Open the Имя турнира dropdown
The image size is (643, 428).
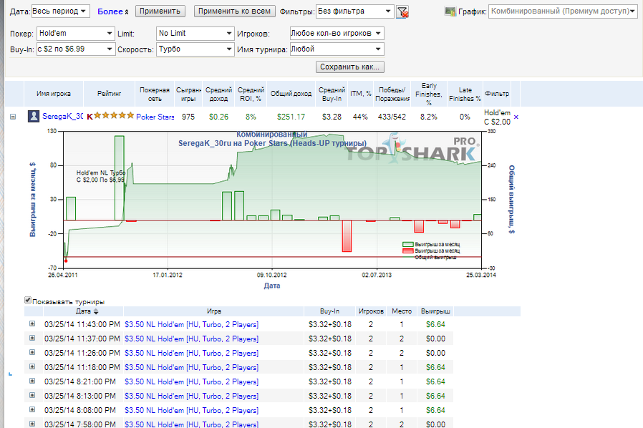click(337, 49)
